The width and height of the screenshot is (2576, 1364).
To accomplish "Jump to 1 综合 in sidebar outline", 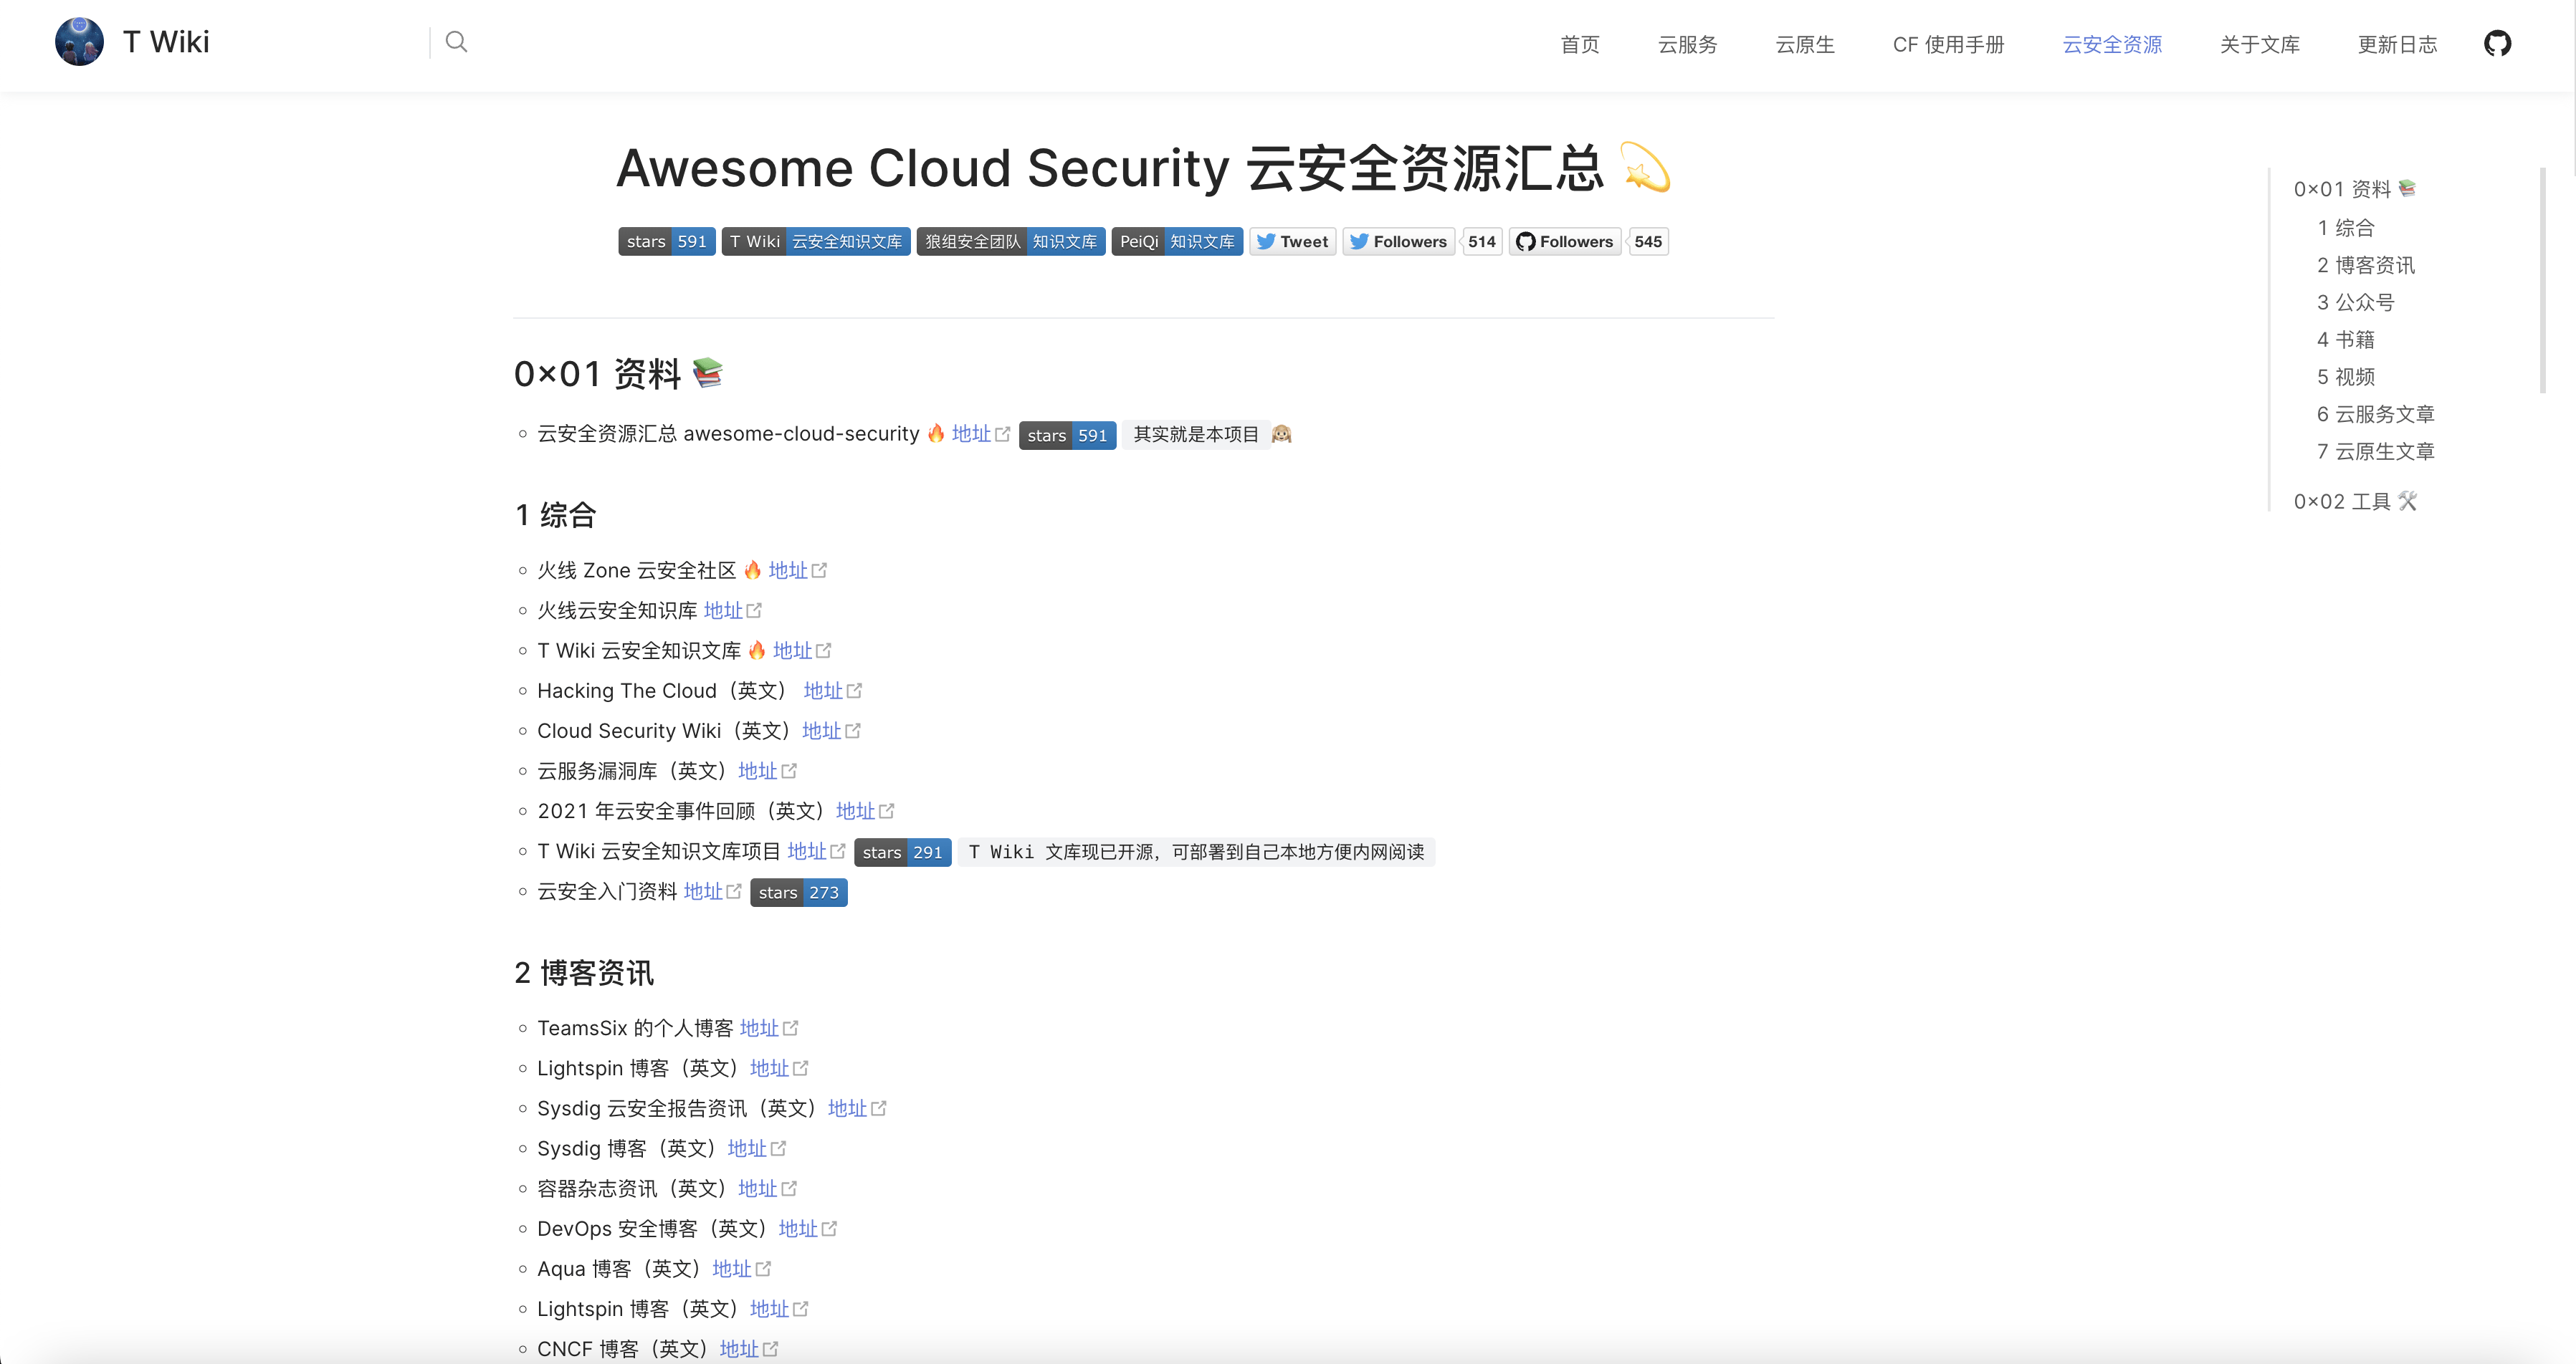I will tap(2345, 228).
